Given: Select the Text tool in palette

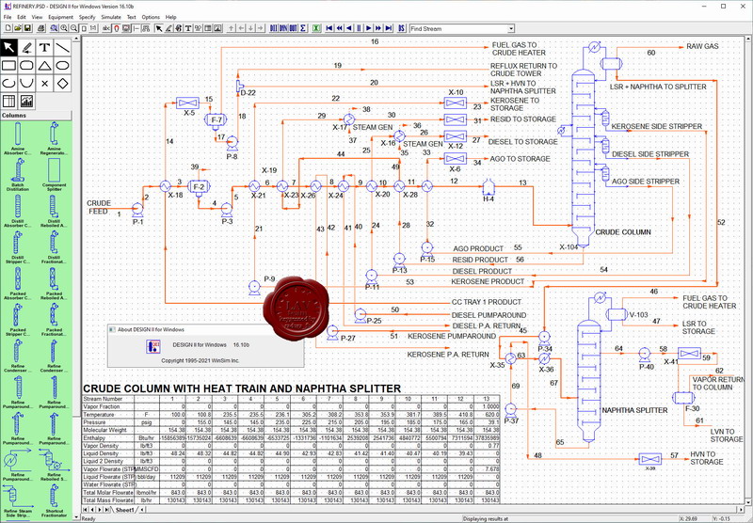Looking at the screenshot, I should [x=44, y=47].
